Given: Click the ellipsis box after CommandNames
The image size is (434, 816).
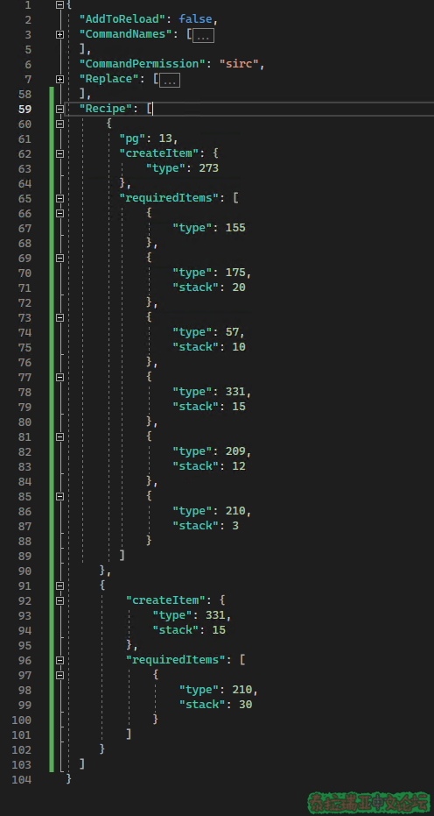Looking at the screenshot, I should coord(203,35).
